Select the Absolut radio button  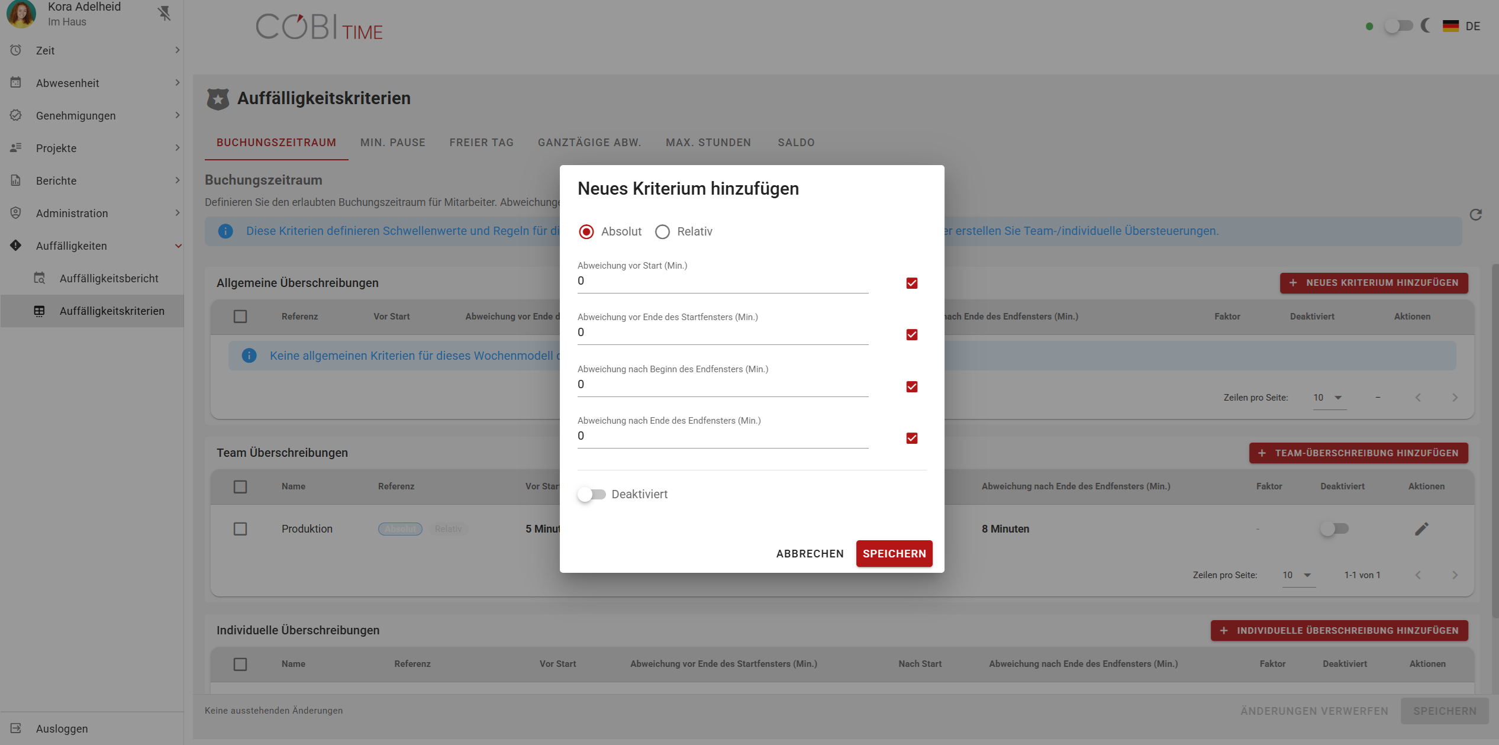586,232
